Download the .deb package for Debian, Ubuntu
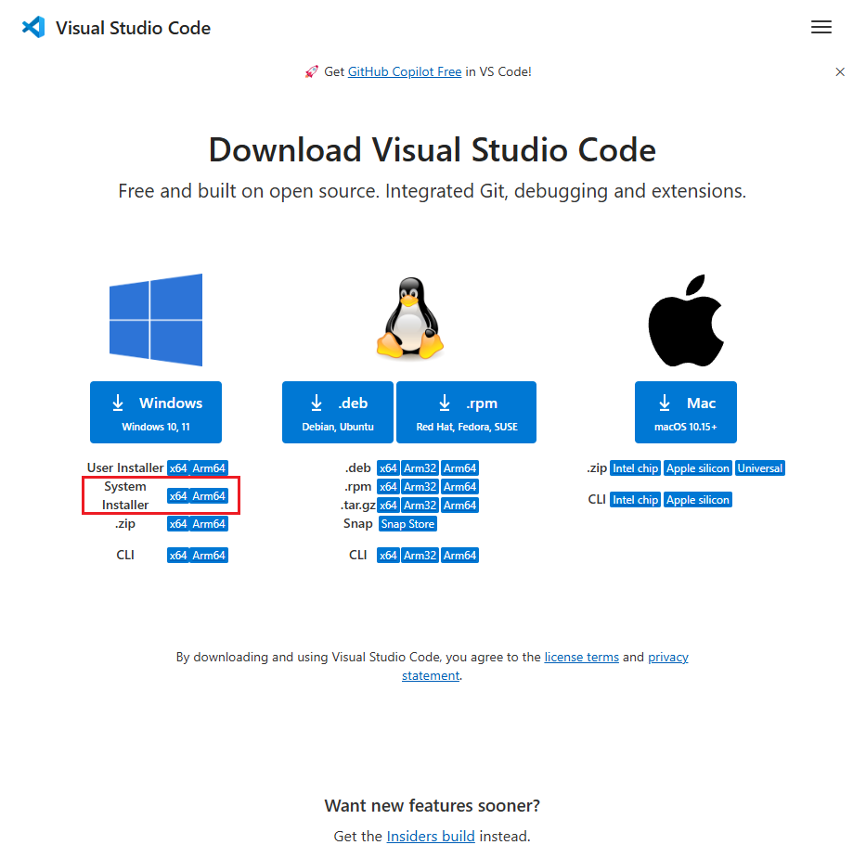866x845 pixels. [x=337, y=412]
